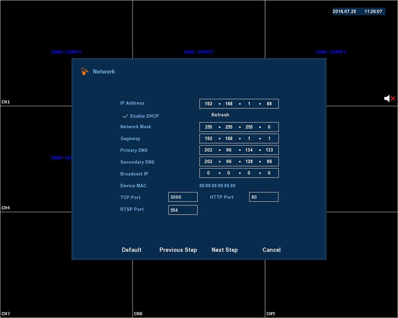Screen dimensions: 398x318
Task: Click the muted speaker icon
Action: click(x=389, y=98)
